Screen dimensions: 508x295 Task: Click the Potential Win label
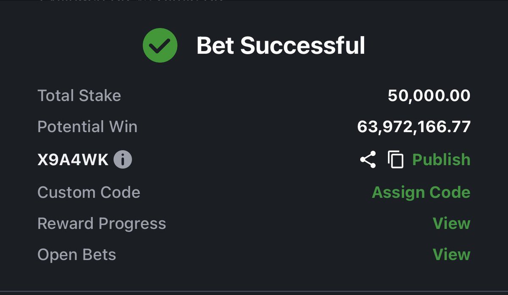pos(87,127)
